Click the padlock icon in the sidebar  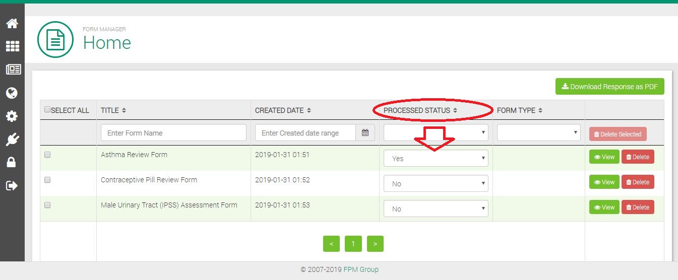(12, 162)
